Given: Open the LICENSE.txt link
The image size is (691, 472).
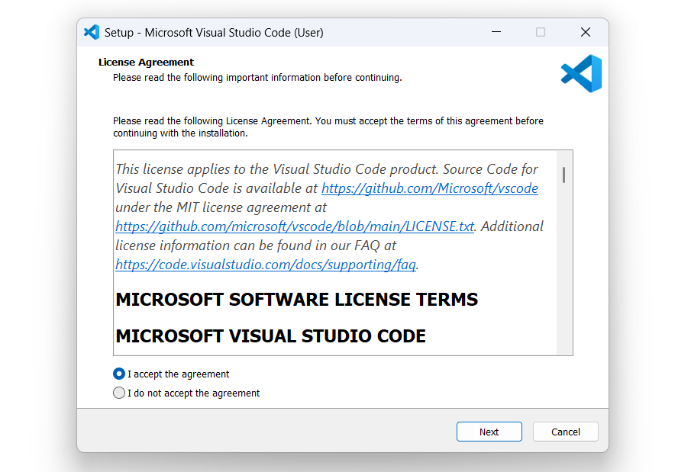Looking at the screenshot, I should tap(294, 226).
